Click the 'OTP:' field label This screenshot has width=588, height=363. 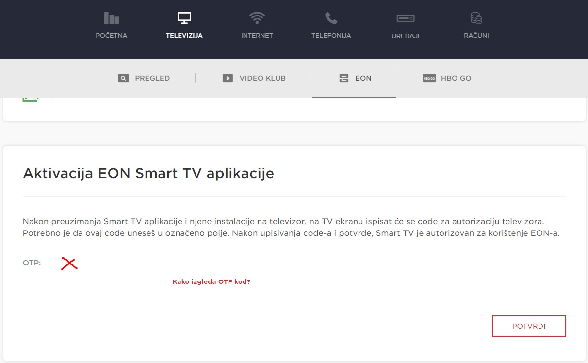(32, 263)
